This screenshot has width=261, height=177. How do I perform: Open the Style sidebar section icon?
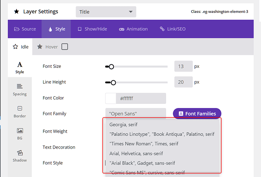20,65
